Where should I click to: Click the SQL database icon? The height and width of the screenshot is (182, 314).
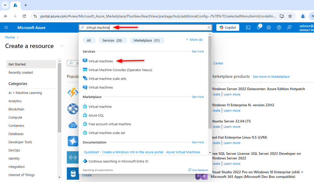click(x=73, y=174)
